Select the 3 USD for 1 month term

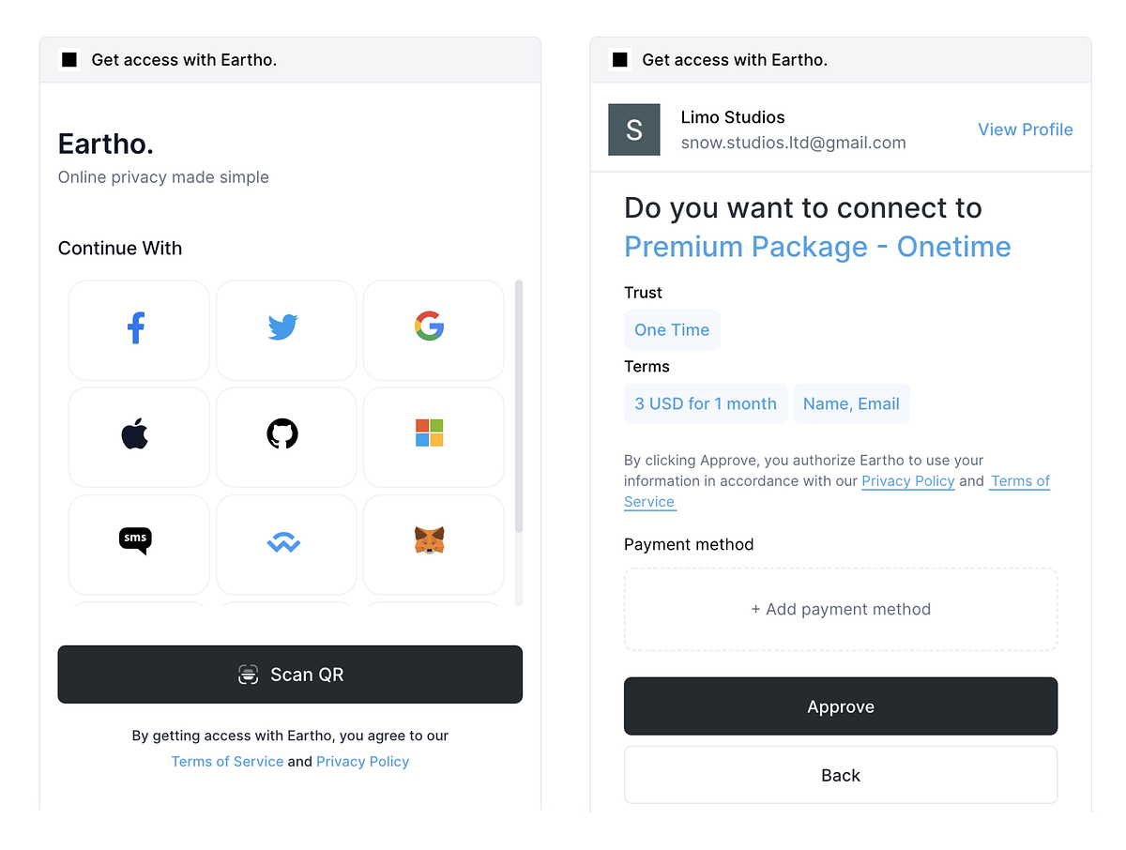point(705,403)
